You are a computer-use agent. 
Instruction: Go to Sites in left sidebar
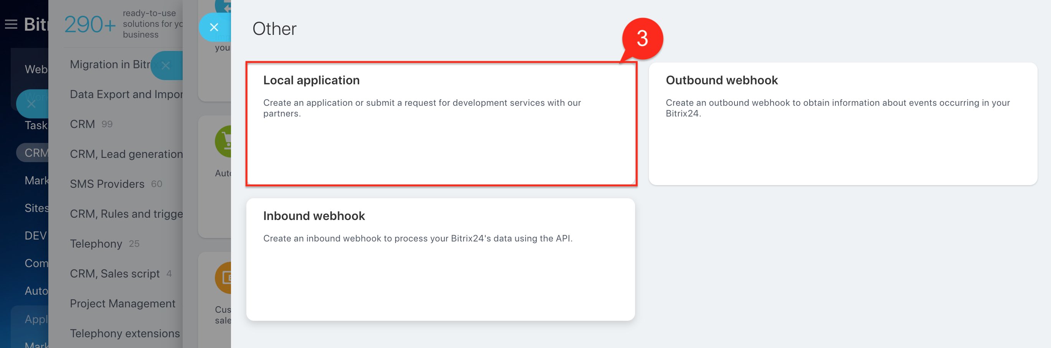(36, 208)
